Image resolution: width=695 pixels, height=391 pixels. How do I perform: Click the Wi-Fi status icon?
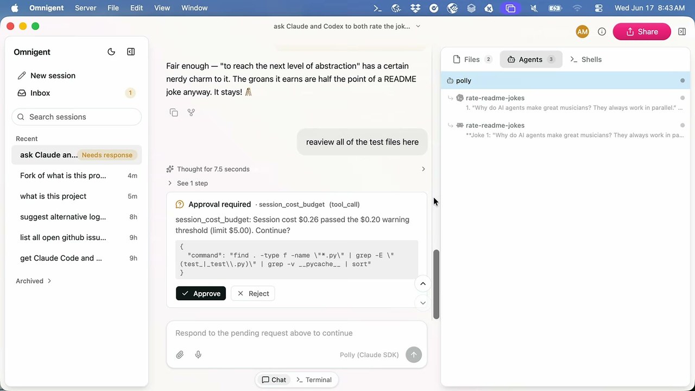click(x=577, y=8)
